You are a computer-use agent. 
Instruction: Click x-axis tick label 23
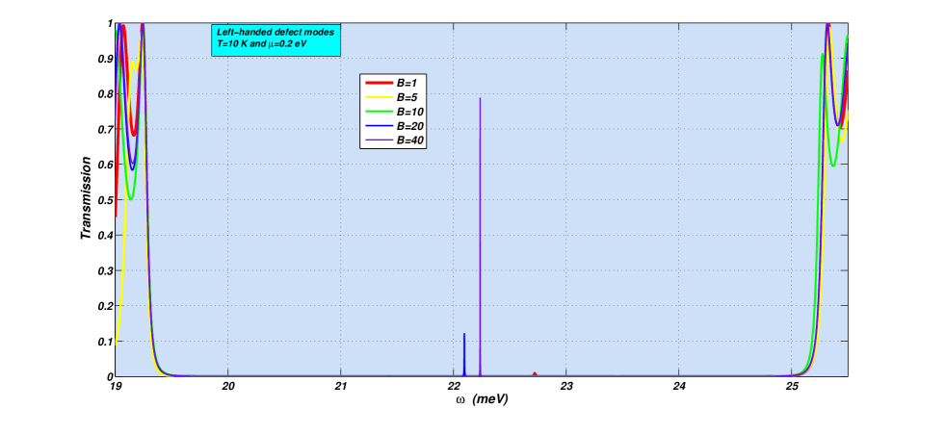point(566,385)
